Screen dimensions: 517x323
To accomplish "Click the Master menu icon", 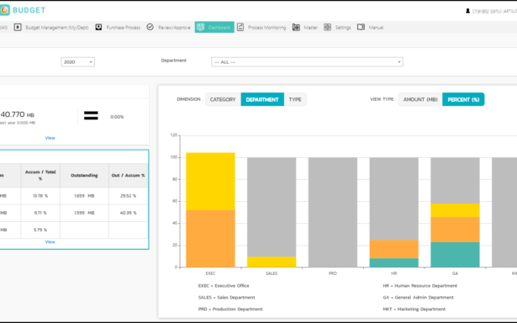I will (296, 28).
